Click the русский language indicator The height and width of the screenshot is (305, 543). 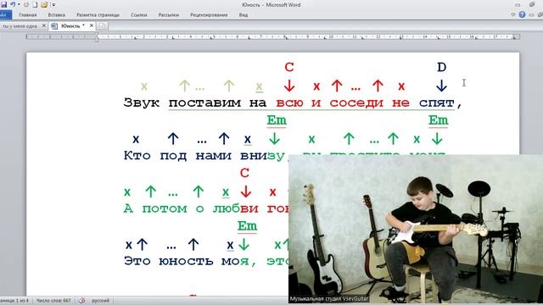pos(100,301)
